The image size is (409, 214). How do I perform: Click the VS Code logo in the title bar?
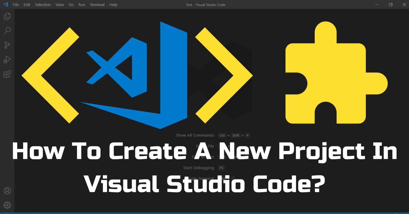(x=5, y=5)
